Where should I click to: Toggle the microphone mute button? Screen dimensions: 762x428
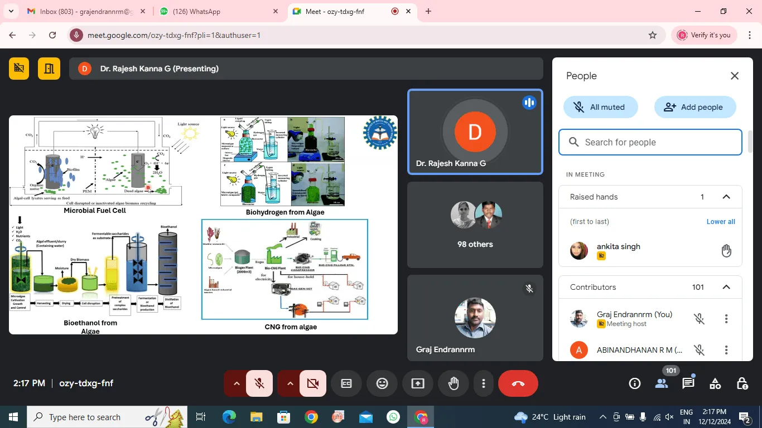click(x=259, y=383)
